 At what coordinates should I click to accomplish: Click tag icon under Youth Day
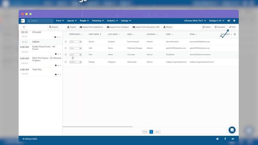click(56, 75)
